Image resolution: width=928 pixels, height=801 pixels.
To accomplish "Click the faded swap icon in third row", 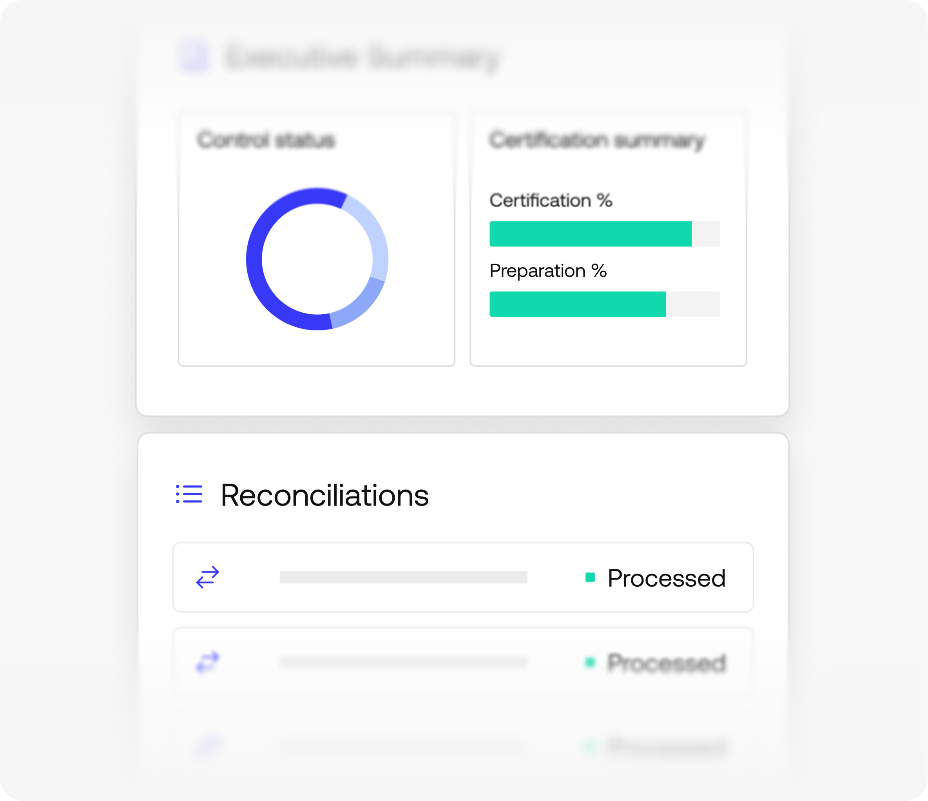I will [207, 745].
